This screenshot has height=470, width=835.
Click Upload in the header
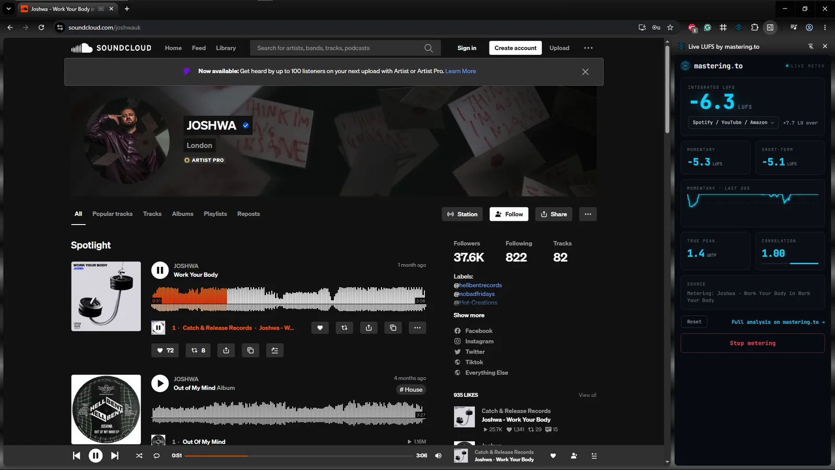[x=559, y=48]
